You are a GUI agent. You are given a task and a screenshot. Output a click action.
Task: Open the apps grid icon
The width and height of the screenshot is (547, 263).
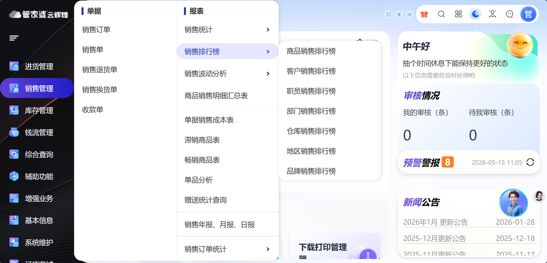(458, 14)
